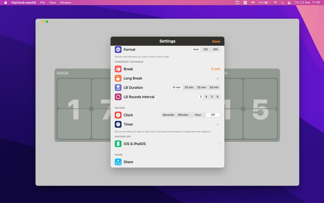This screenshot has height=203, width=324.
Task: Set clock tick sound to Seconds
Action: pos(168,115)
